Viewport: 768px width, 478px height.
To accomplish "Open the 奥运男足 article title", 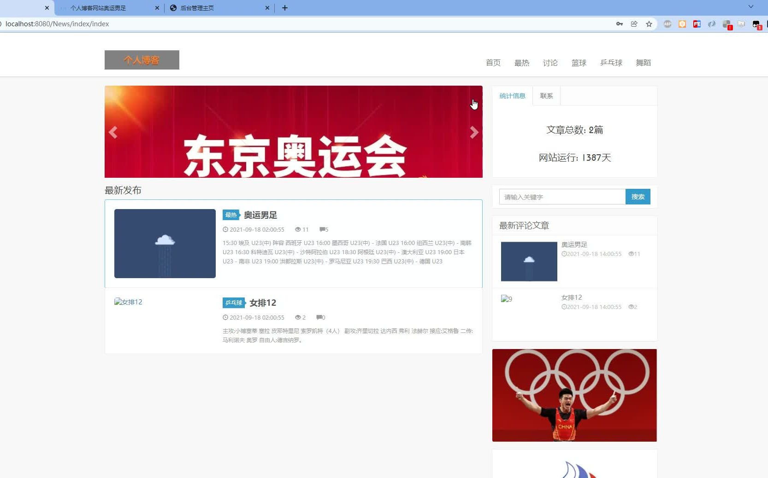I will (x=260, y=215).
